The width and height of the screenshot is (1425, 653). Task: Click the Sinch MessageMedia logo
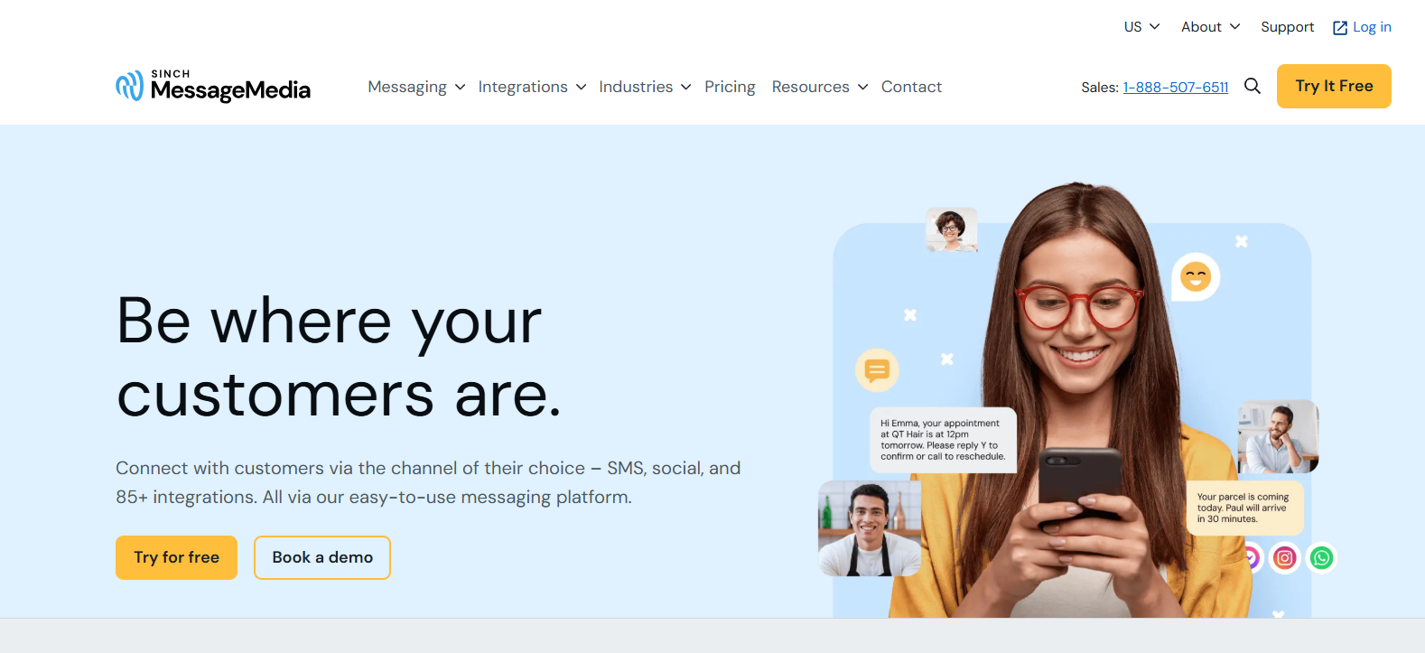point(213,86)
